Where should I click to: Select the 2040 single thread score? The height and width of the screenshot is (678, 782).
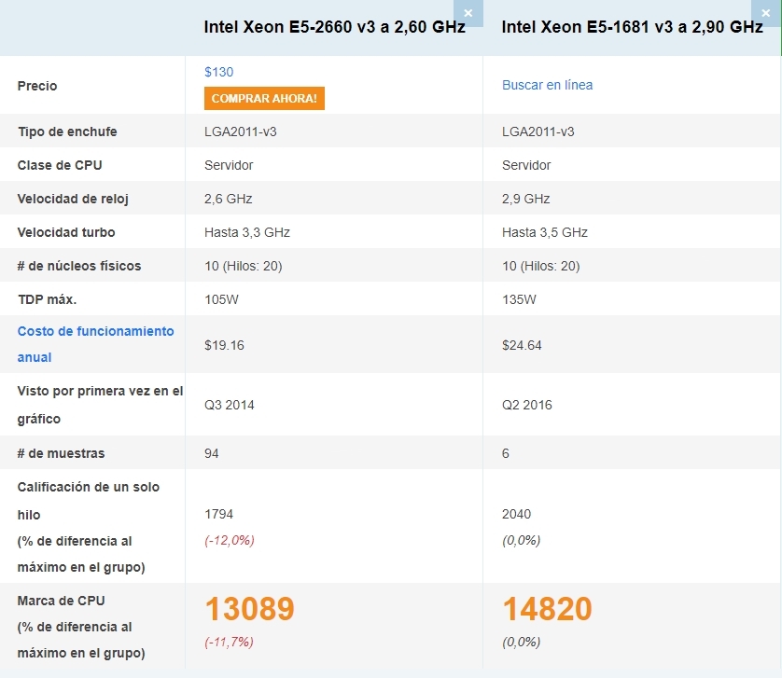516,514
